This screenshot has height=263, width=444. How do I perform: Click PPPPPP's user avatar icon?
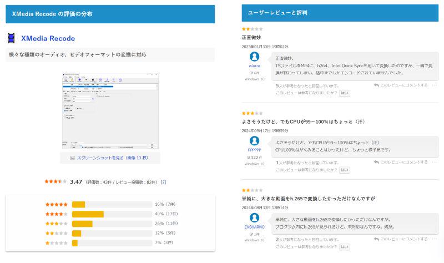point(254,141)
